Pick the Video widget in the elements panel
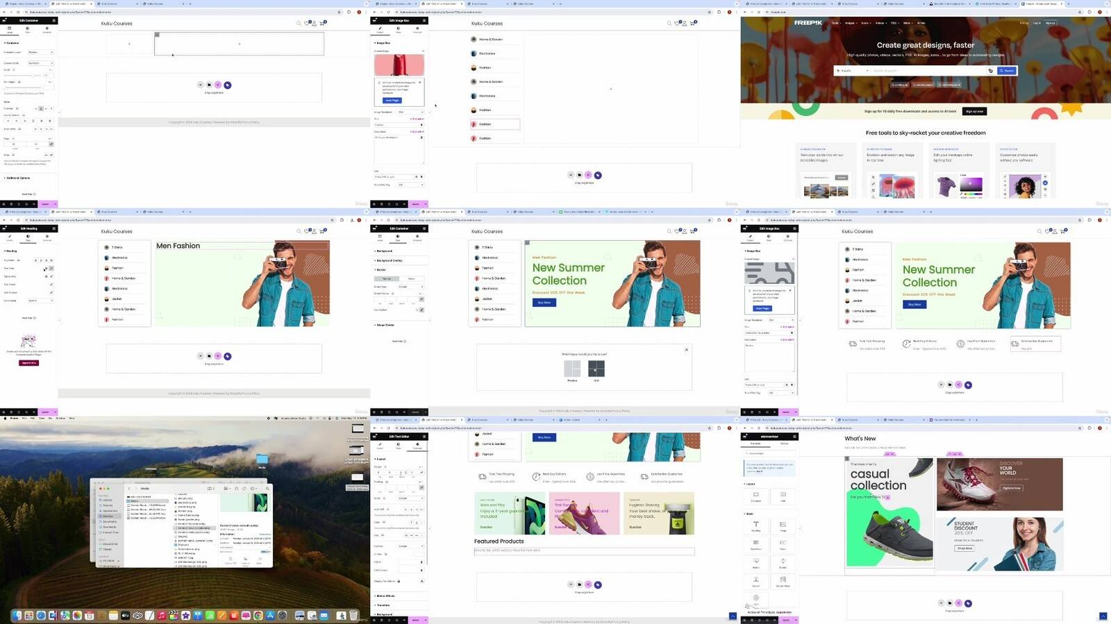Image resolution: width=1111 pixels, height=624 pixels. coord(783,544)
